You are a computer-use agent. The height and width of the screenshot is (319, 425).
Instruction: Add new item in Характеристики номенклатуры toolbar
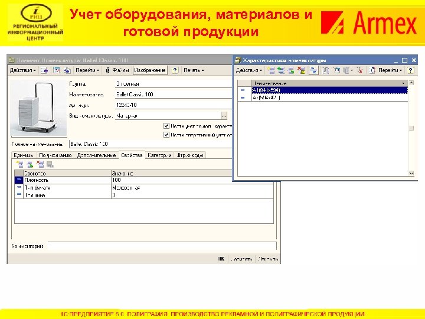pos(271,70)
